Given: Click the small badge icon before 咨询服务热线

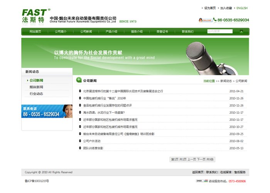Looking at the screenshot, I should tap(202, 181).
